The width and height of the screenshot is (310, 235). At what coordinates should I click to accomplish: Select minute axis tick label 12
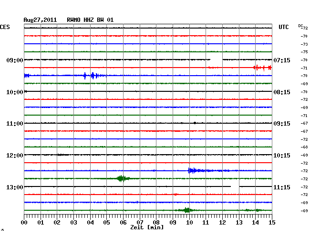pos(222,222)
